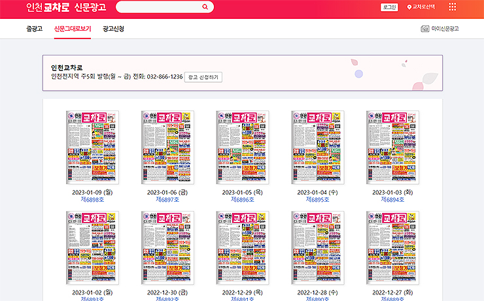This screenshot has width=484, height=301.
Task: Click date text 2022-12-28 (수)
Action: coord(317,293)
